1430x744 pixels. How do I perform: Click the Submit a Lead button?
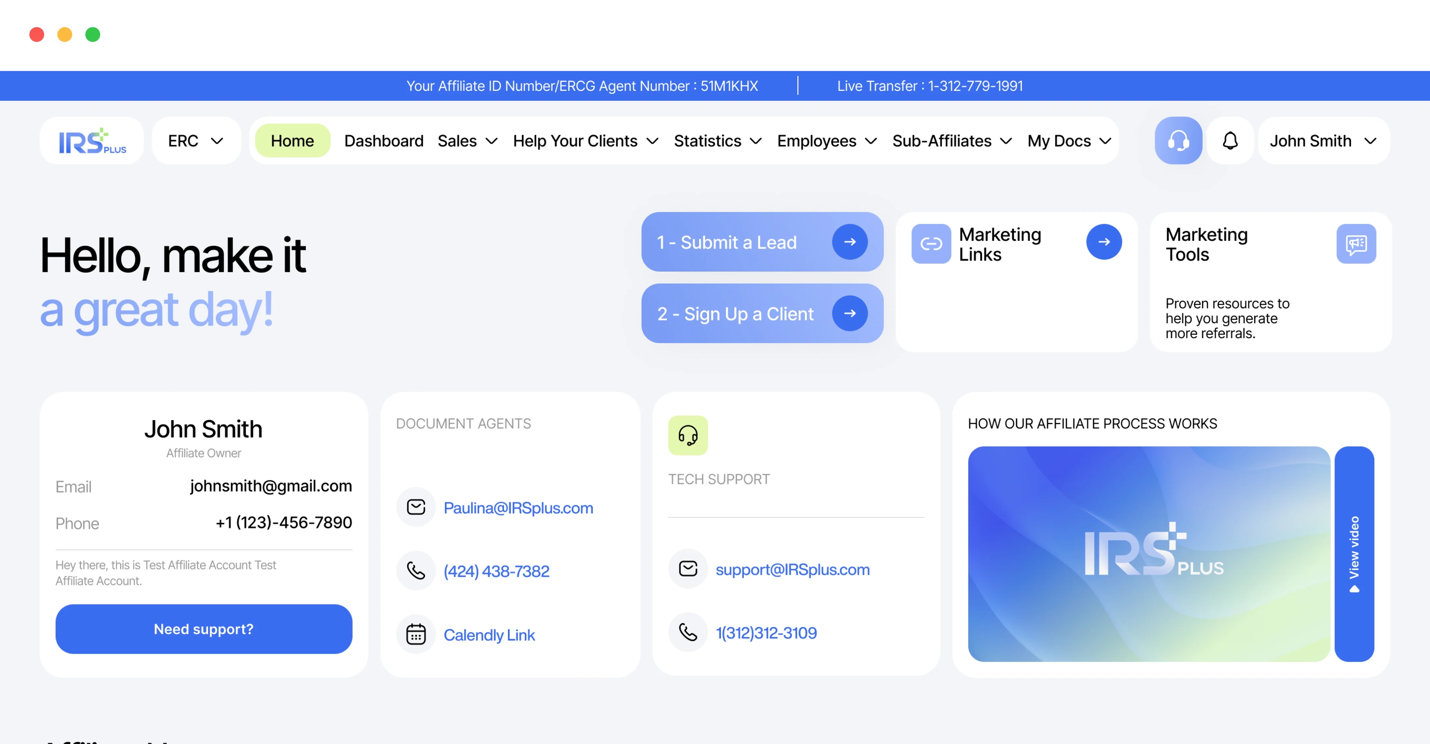(762, 242)
